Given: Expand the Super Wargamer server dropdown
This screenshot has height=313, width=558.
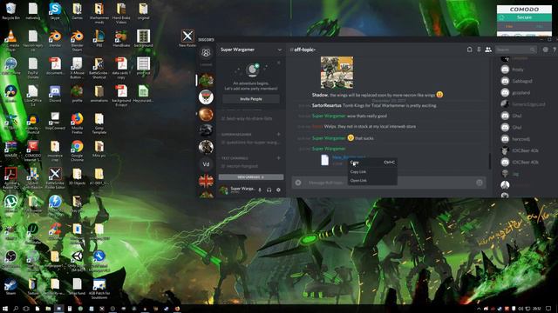Looking at the screenshot, I should point(279,50).
